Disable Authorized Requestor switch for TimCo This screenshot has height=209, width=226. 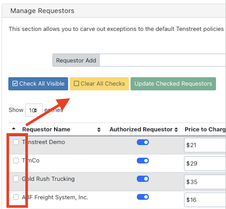[143, 161]
